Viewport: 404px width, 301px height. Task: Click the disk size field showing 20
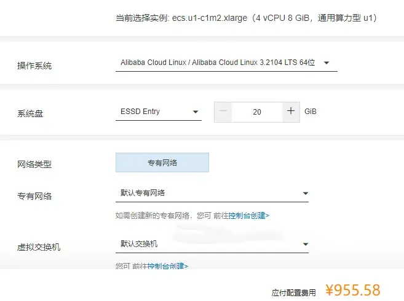257,112
